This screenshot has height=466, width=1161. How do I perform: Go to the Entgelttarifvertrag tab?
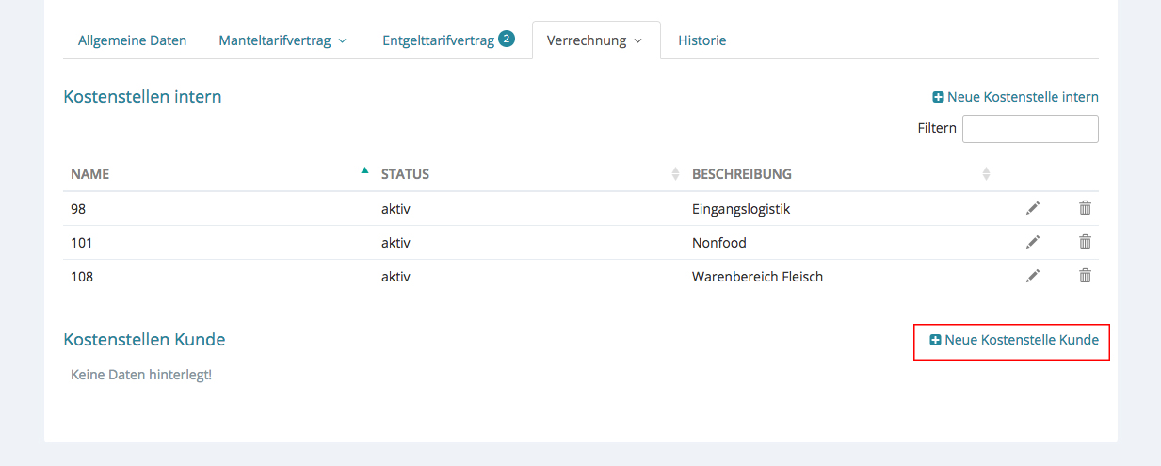438,40
